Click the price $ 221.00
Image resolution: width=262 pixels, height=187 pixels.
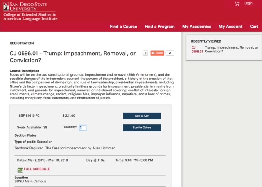pos(69,115)
